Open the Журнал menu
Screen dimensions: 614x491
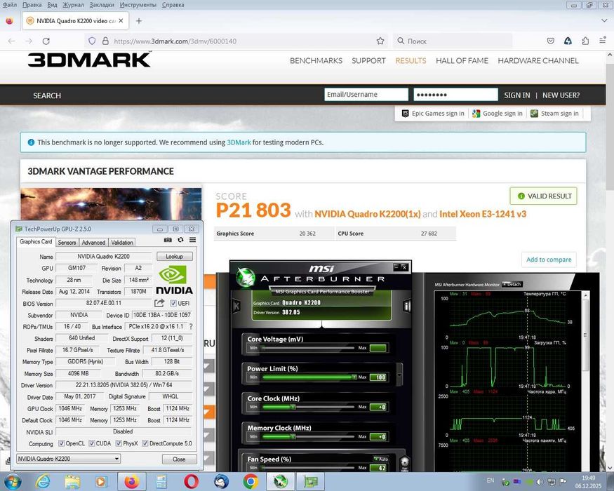click(73, 5)
